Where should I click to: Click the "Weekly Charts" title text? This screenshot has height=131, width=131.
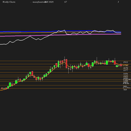coord(9,2)
